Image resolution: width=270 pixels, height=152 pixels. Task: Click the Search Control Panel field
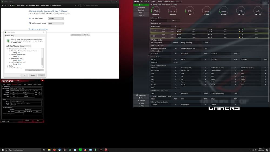(x=100, y=5)
